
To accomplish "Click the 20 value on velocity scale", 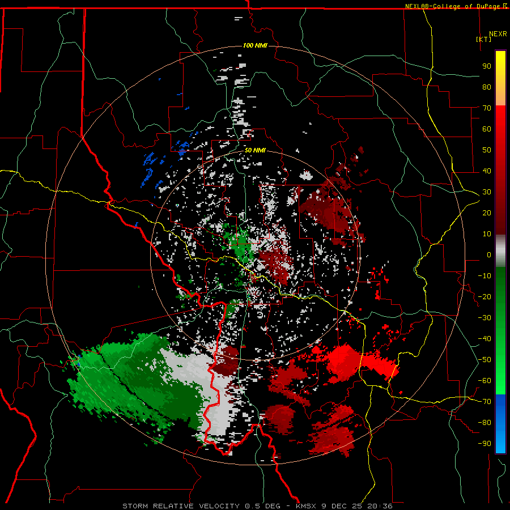I will (x=487, y=213).
